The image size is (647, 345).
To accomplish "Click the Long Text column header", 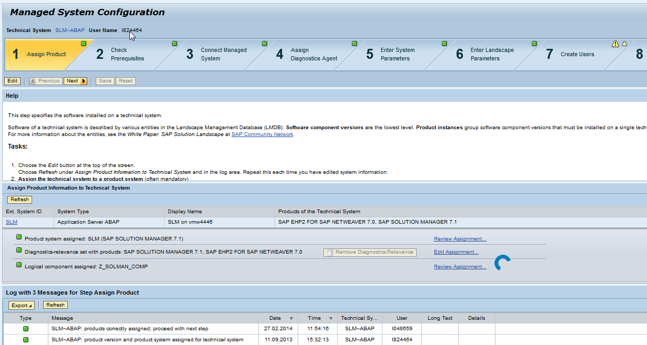I will (x=440, y=318).
